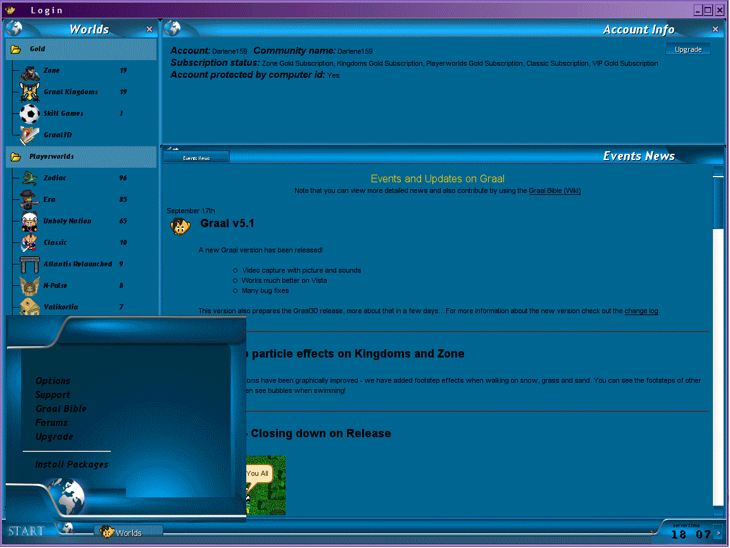730x548 pixels.
Task: Open the Graal Bible (Wiki) link
Action: click(555, 190)
